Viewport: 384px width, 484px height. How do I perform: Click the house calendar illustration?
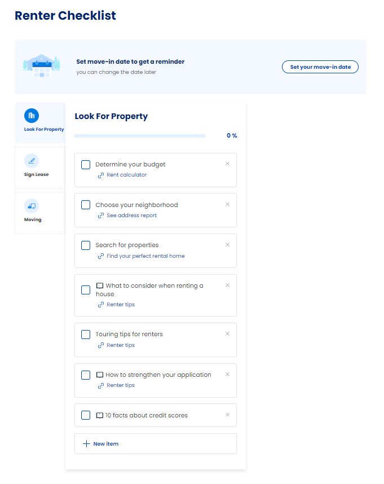[x=41, y=66]
